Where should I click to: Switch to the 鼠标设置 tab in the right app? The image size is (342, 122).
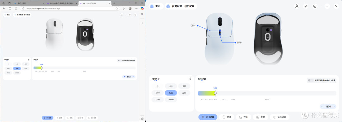(x=280, y=117)
